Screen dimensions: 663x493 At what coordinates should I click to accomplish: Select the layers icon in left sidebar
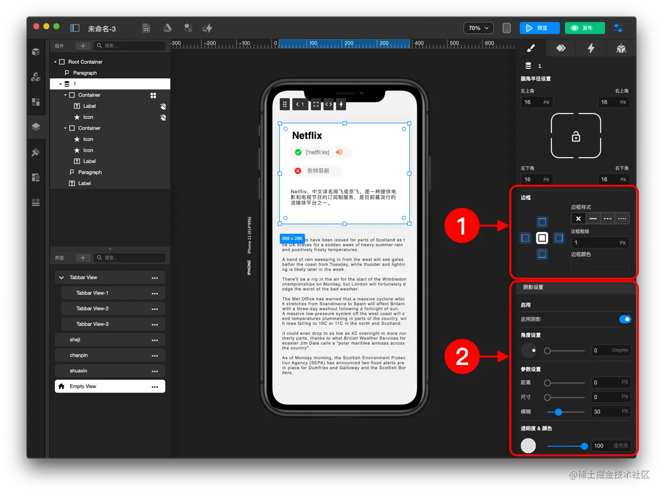pyautogui.click(x=36, y=127)
